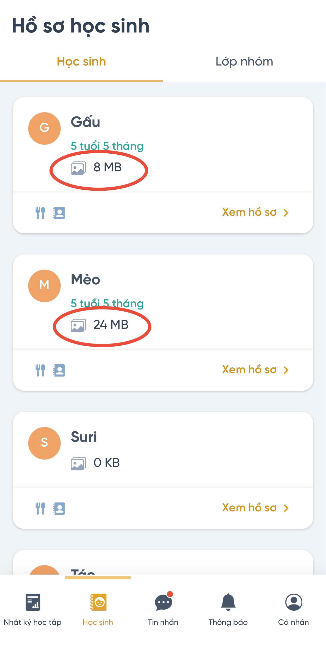Open contact book icon on Mèo's card
Image resolution: width=326 pixels, height=651 pixels.
[x=59, y=370]
